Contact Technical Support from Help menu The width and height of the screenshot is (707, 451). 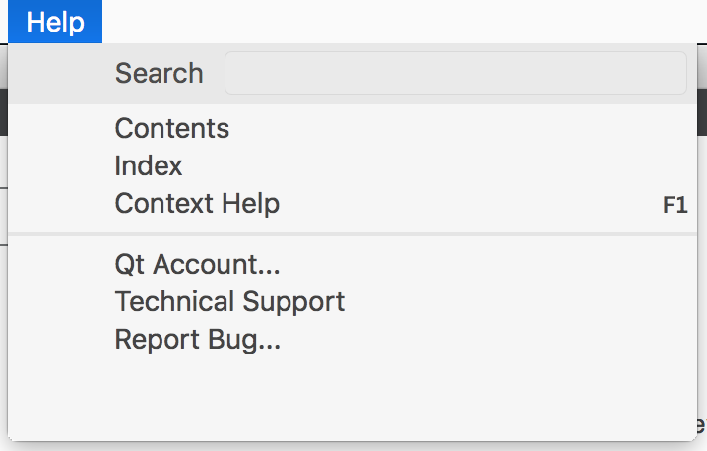pyautogui.click(x=229, y=301)
